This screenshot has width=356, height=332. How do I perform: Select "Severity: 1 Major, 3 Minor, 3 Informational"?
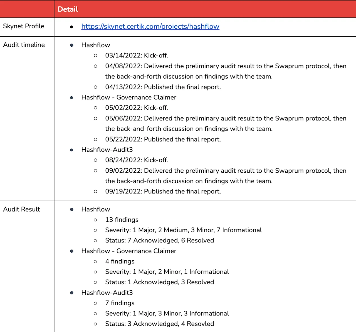[167, 313]
